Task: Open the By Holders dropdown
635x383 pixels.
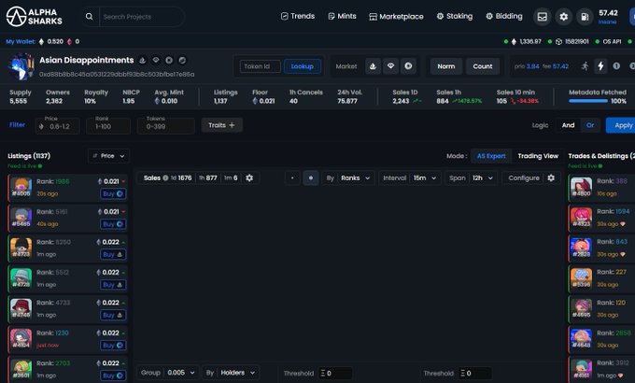Action: click(231, 373)
